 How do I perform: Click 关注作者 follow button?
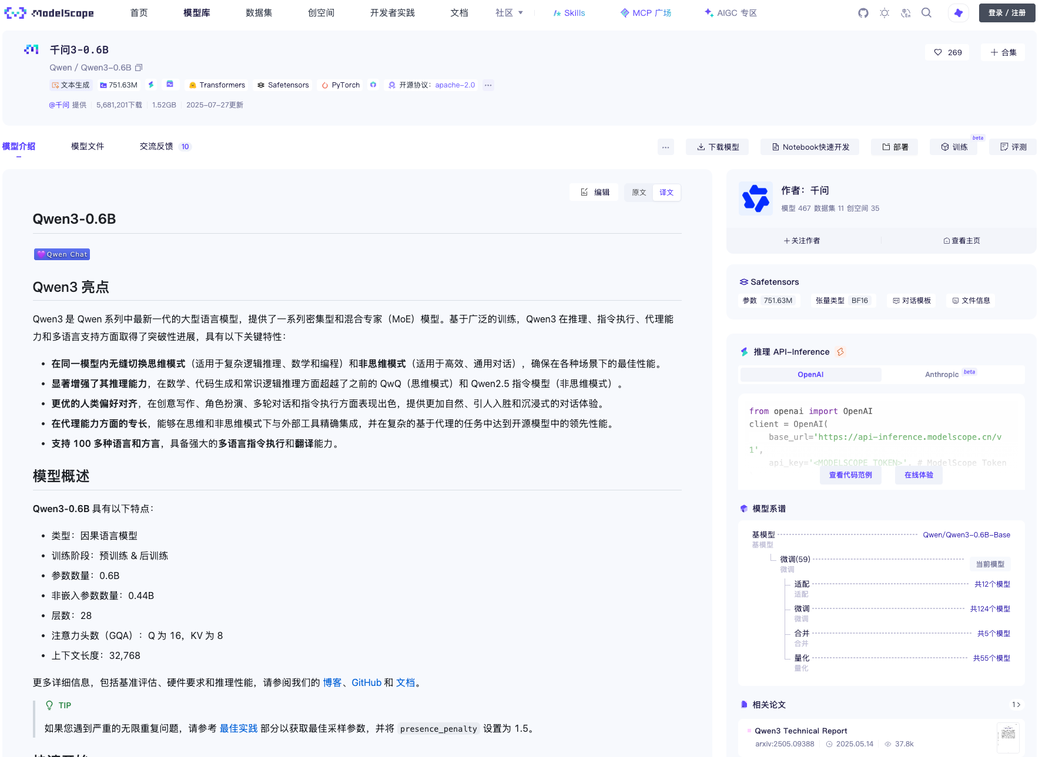click(x=802, y=241)
